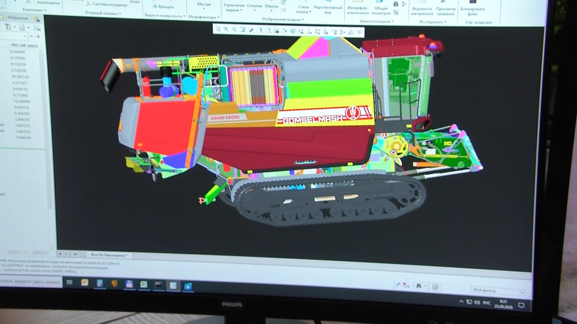Open the Стиль показа dropdown
Screen dimensions: 577x324
tap(304, 9)
